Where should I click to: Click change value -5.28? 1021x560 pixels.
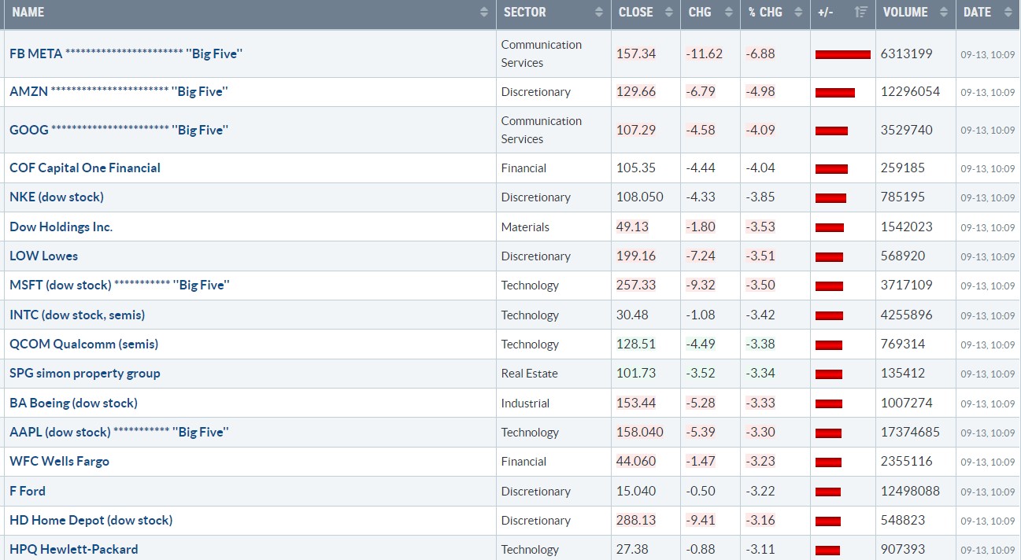[701, 403]
